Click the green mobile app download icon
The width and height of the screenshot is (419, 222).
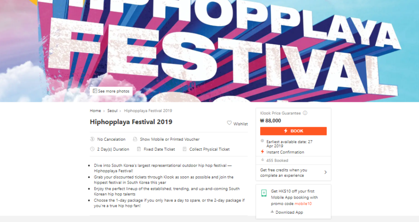coord(264,193)
